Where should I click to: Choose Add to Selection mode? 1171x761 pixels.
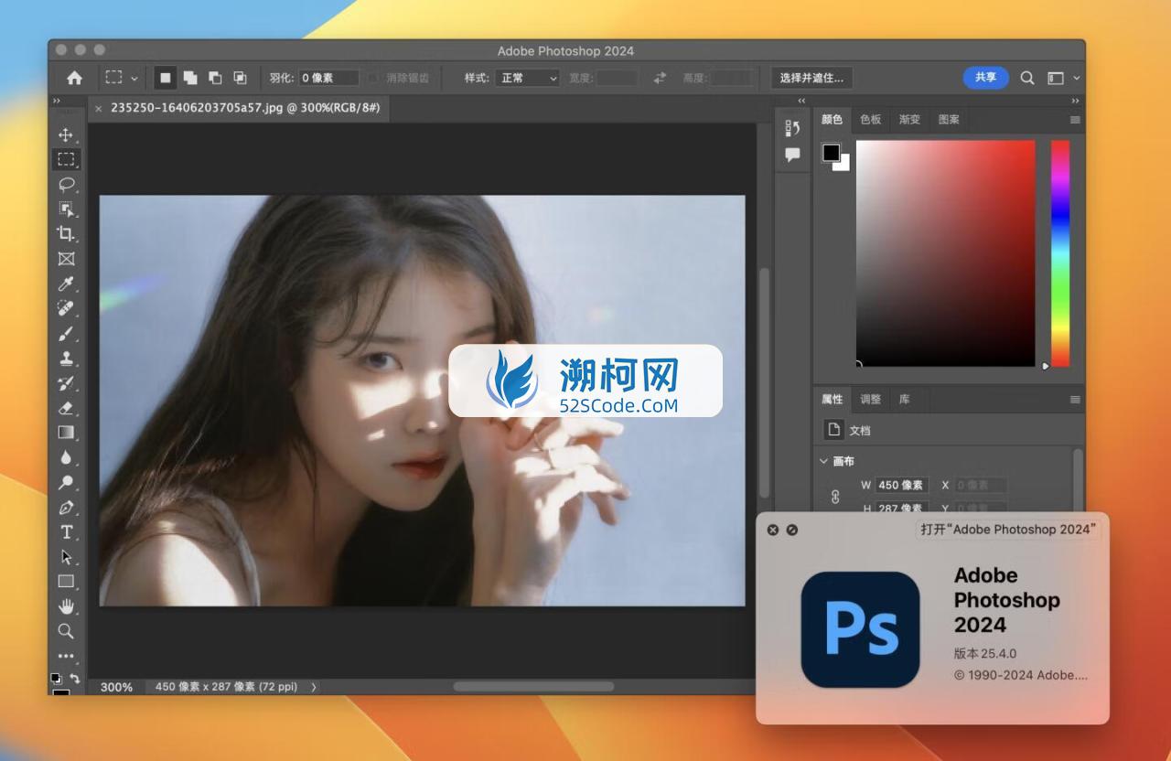[190, 78]
